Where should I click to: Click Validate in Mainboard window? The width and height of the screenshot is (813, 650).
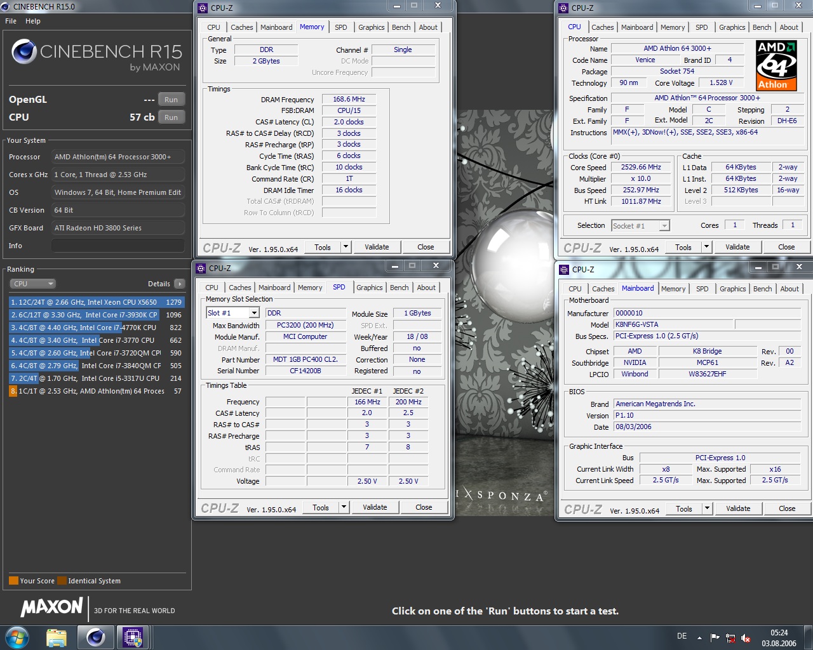[x=738, y=508]
